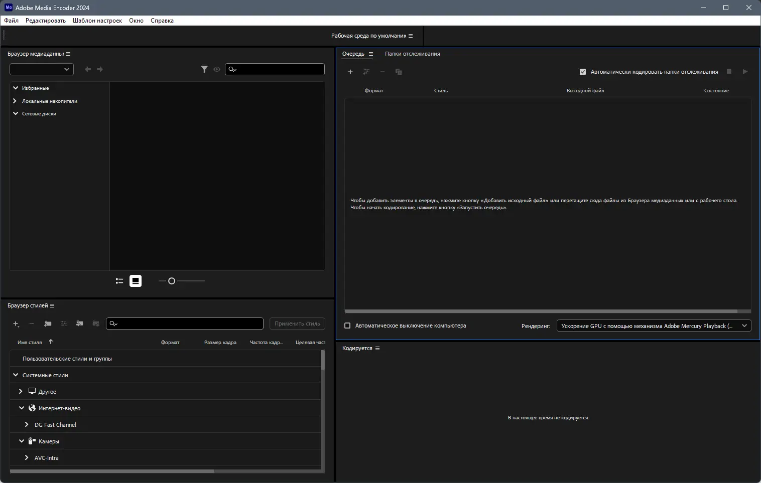Switch the media browser to thumbnail view
This screenshot has width=761, height=483.
coord(136,281)
